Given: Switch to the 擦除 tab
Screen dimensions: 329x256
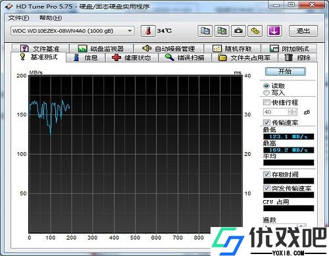Looking at the screenshot, I should click(x=297, y=58).
